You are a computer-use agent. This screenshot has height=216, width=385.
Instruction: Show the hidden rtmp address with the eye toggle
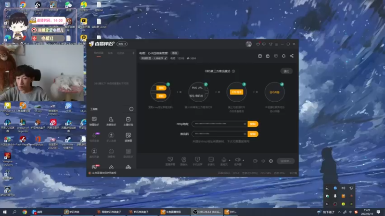(244, 124)
